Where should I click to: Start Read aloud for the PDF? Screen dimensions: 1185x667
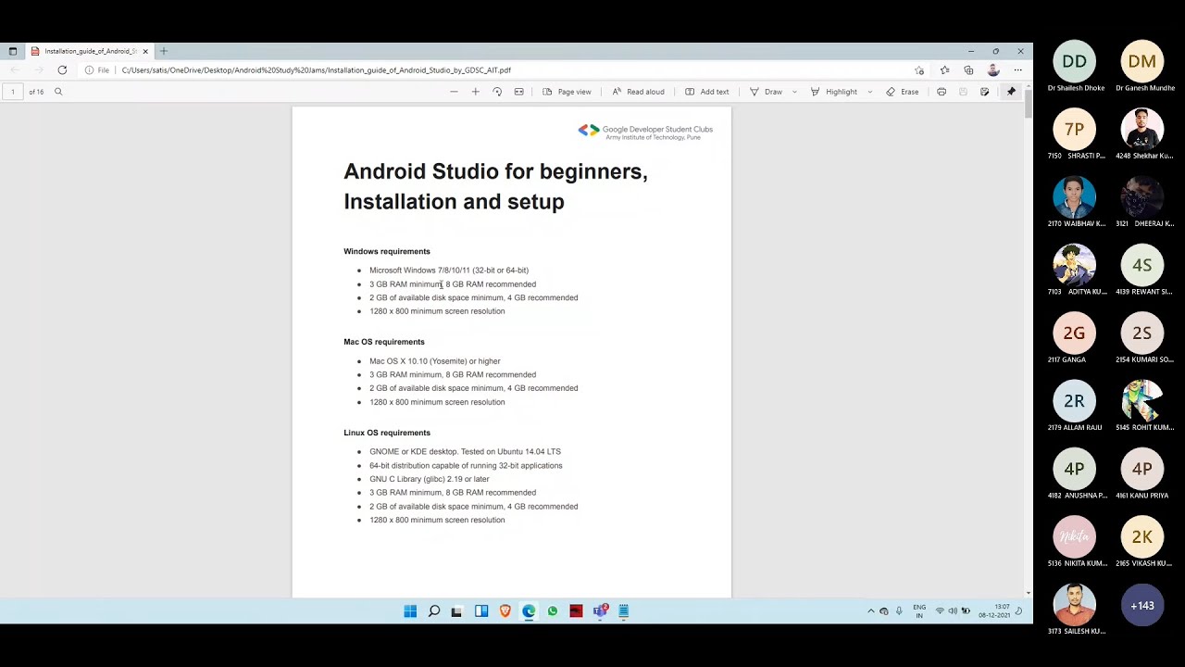pyautogui.click(x=638, y=92)
